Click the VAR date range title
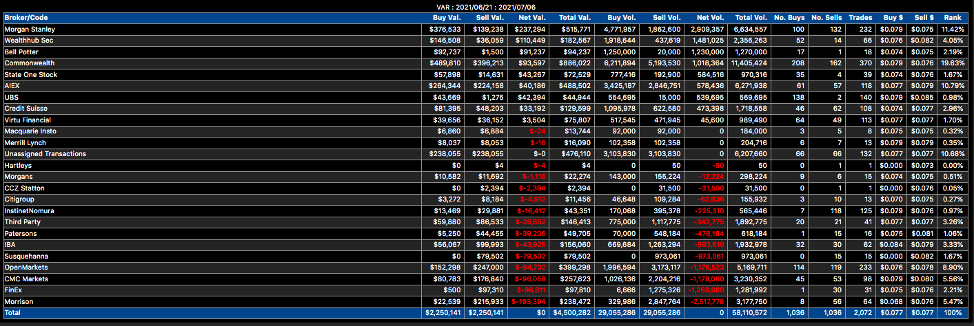 tap(487, 6)
